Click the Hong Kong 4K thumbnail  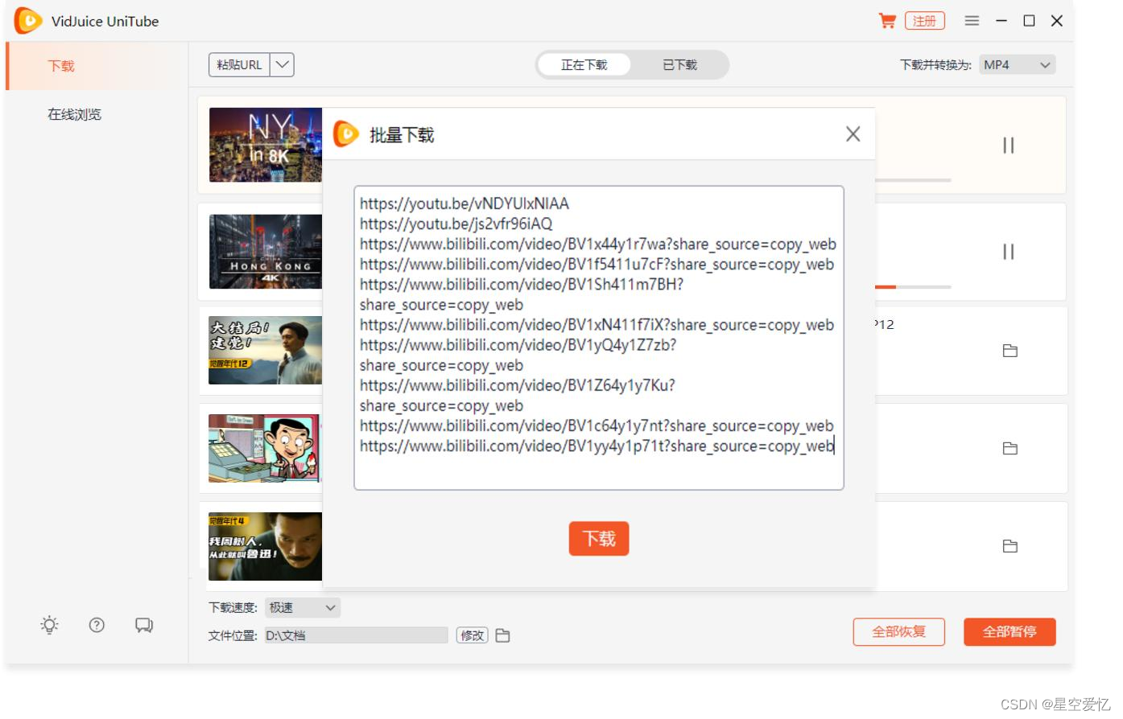pyautogui.click(x=266, y=252)
